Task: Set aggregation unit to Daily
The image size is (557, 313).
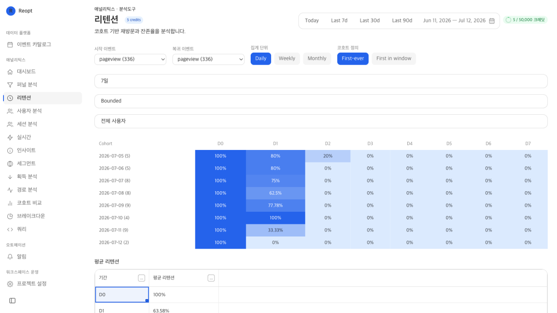Action: (261, 59)
